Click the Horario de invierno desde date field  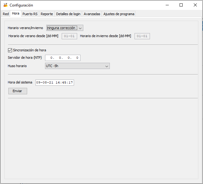142,36
